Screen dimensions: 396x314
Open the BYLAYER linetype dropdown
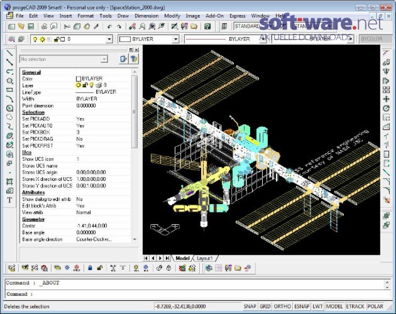[263, 39]
